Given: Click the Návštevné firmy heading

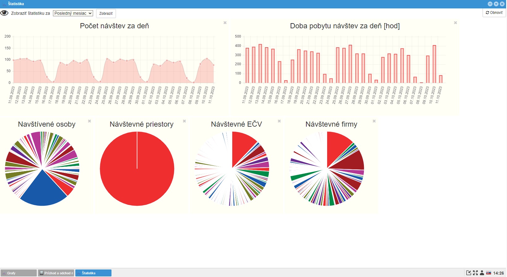Looking at the screenshot, I should coord(331,124).
